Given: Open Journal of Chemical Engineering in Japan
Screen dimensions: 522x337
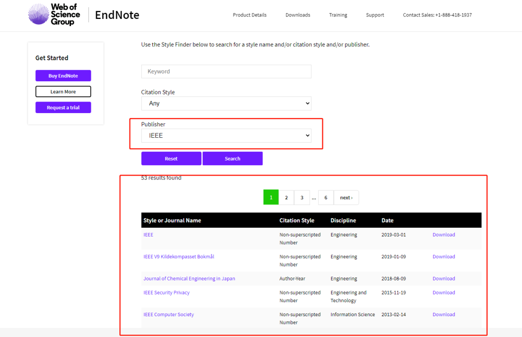Looking at the screenshot, I should 189,278.
